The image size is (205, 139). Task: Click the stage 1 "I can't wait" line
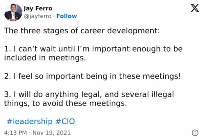tap(93, 49)
